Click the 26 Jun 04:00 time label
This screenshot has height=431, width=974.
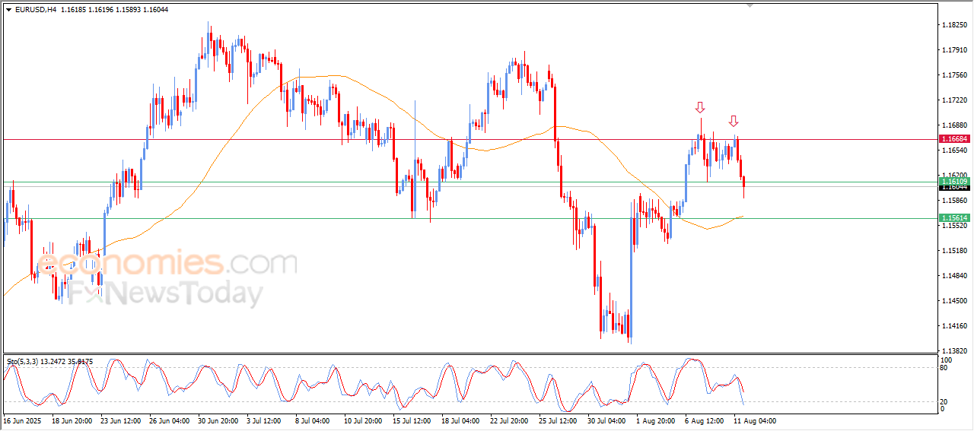[170, 420]
